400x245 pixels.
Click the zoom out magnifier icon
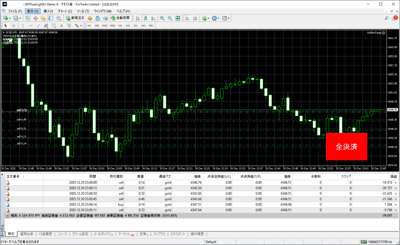point(170,18)
